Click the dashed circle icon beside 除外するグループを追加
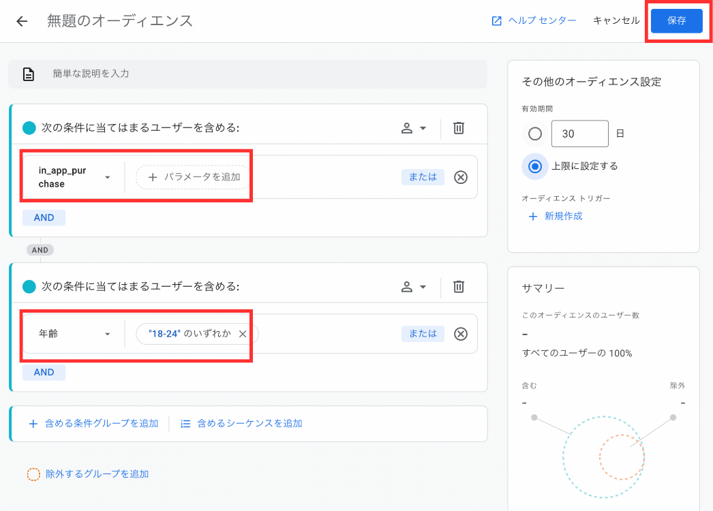The width and height of the screenshot is (713, 511). click(x=33, y=474)
